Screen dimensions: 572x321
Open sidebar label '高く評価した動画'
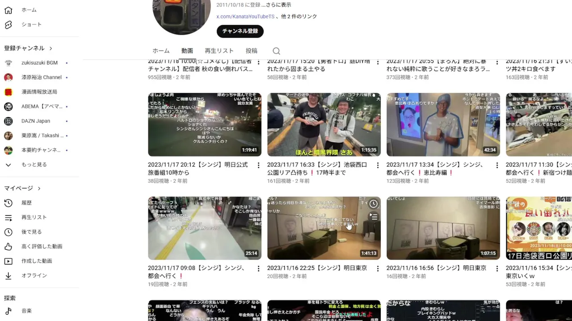tap(42, 247)
